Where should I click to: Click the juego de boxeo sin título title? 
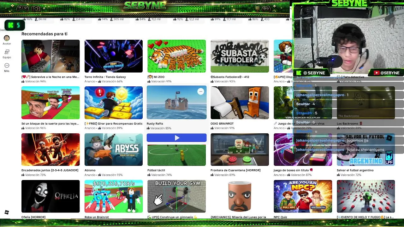(293, 170)
